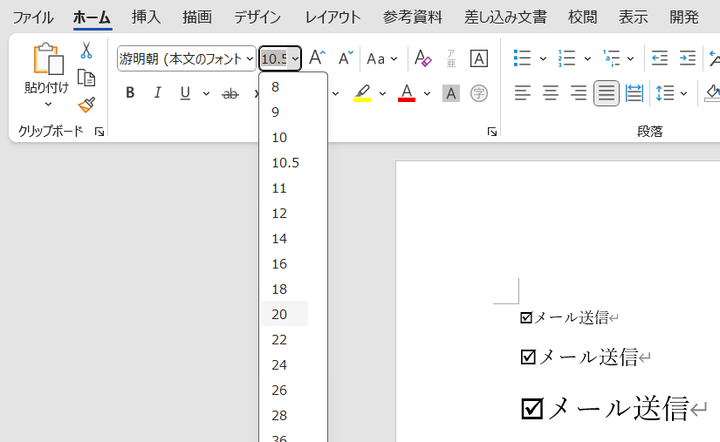Toggle Italic formatting
This screenshot has height=442, width=720.
[157, 93]
